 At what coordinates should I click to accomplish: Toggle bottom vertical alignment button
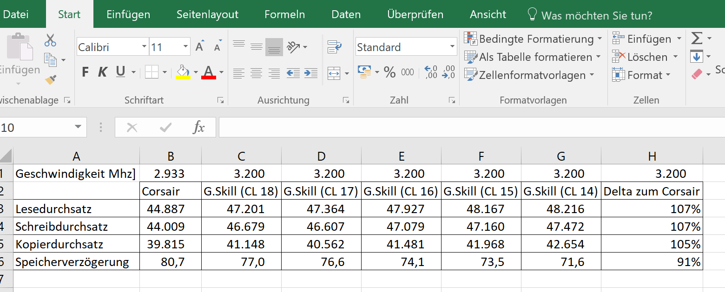(x=274, y=47)
